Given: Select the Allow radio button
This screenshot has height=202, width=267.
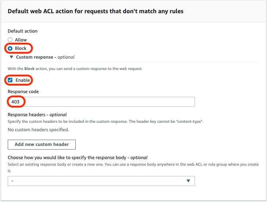Looking at the screenshot, I should click(x=10, y=40).
